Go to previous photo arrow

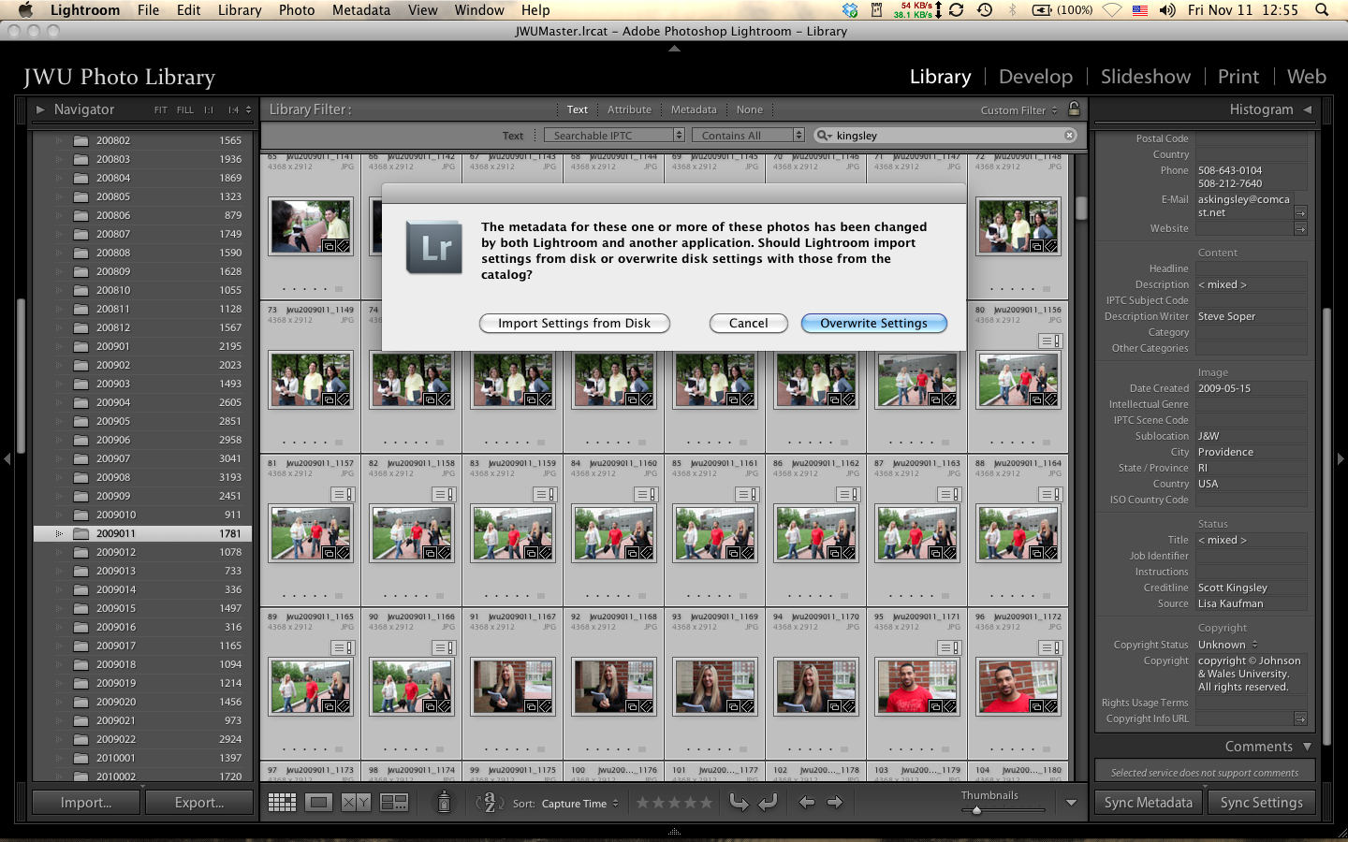806,803
